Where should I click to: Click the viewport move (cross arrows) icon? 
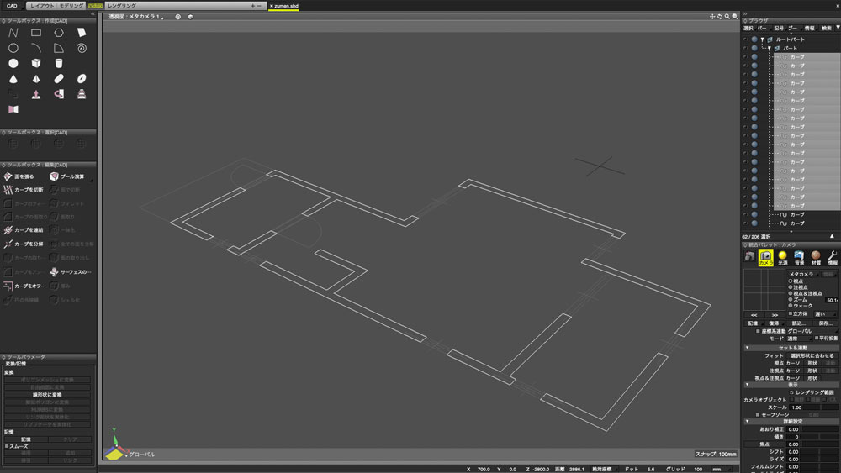pos(712,17)
